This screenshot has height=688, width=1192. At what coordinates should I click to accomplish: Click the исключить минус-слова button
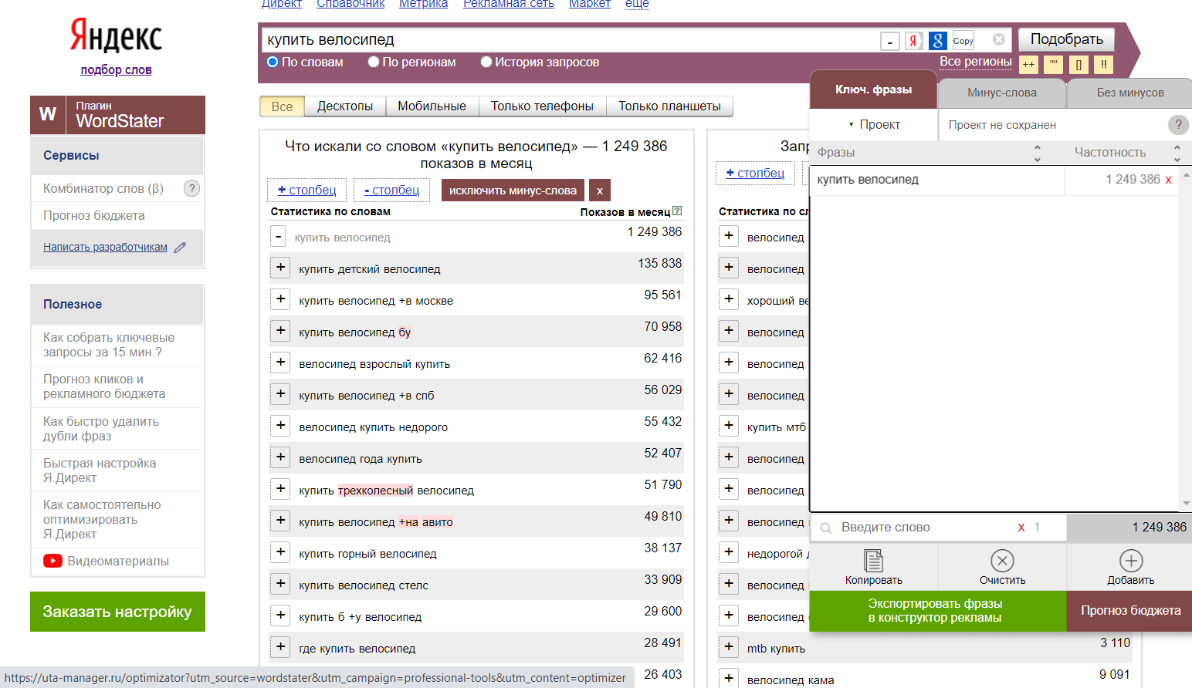pos(513,191)
